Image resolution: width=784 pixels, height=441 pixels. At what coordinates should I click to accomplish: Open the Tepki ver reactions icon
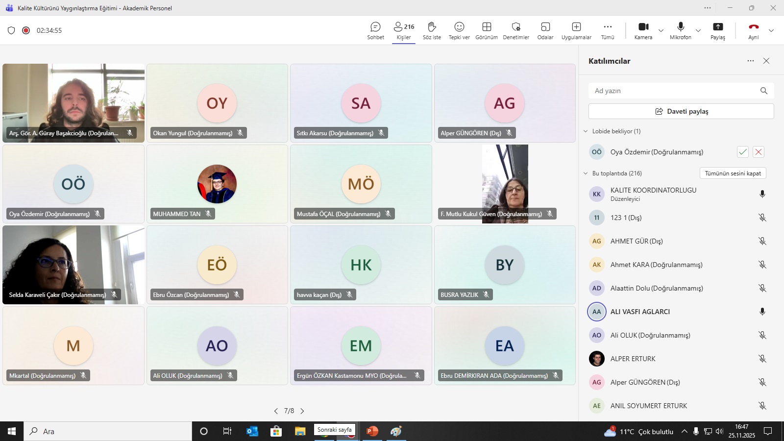point(459,30)
